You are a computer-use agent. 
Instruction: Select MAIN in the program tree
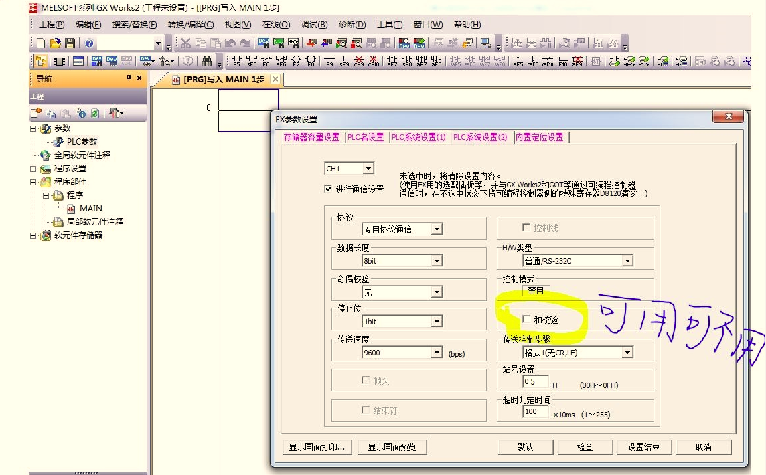tap(90, 208)
